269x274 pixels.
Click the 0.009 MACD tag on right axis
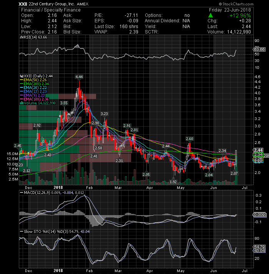[259, 215]
